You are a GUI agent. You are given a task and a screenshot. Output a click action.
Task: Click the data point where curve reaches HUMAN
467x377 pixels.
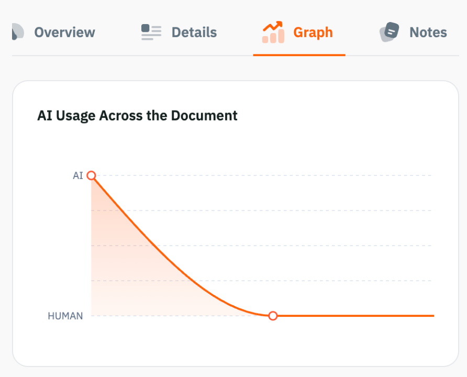(273, 316)
